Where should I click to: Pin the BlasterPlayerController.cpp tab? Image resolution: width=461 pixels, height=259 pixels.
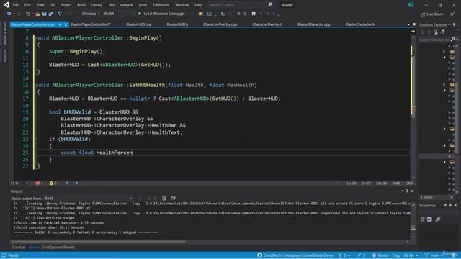point(61,24)
